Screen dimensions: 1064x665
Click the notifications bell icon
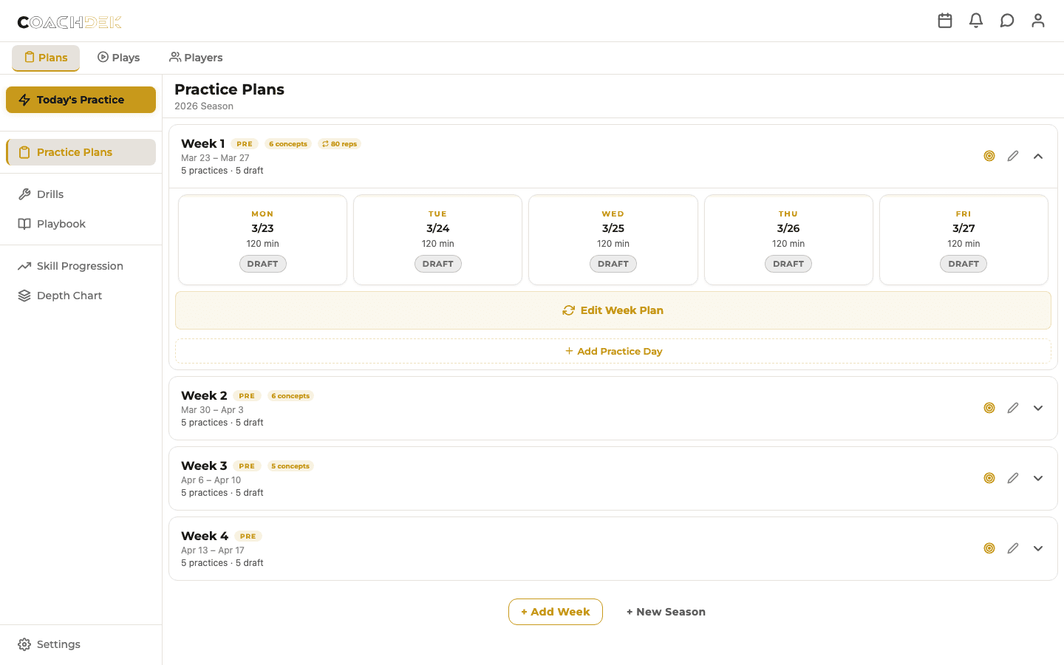point(976,21)
